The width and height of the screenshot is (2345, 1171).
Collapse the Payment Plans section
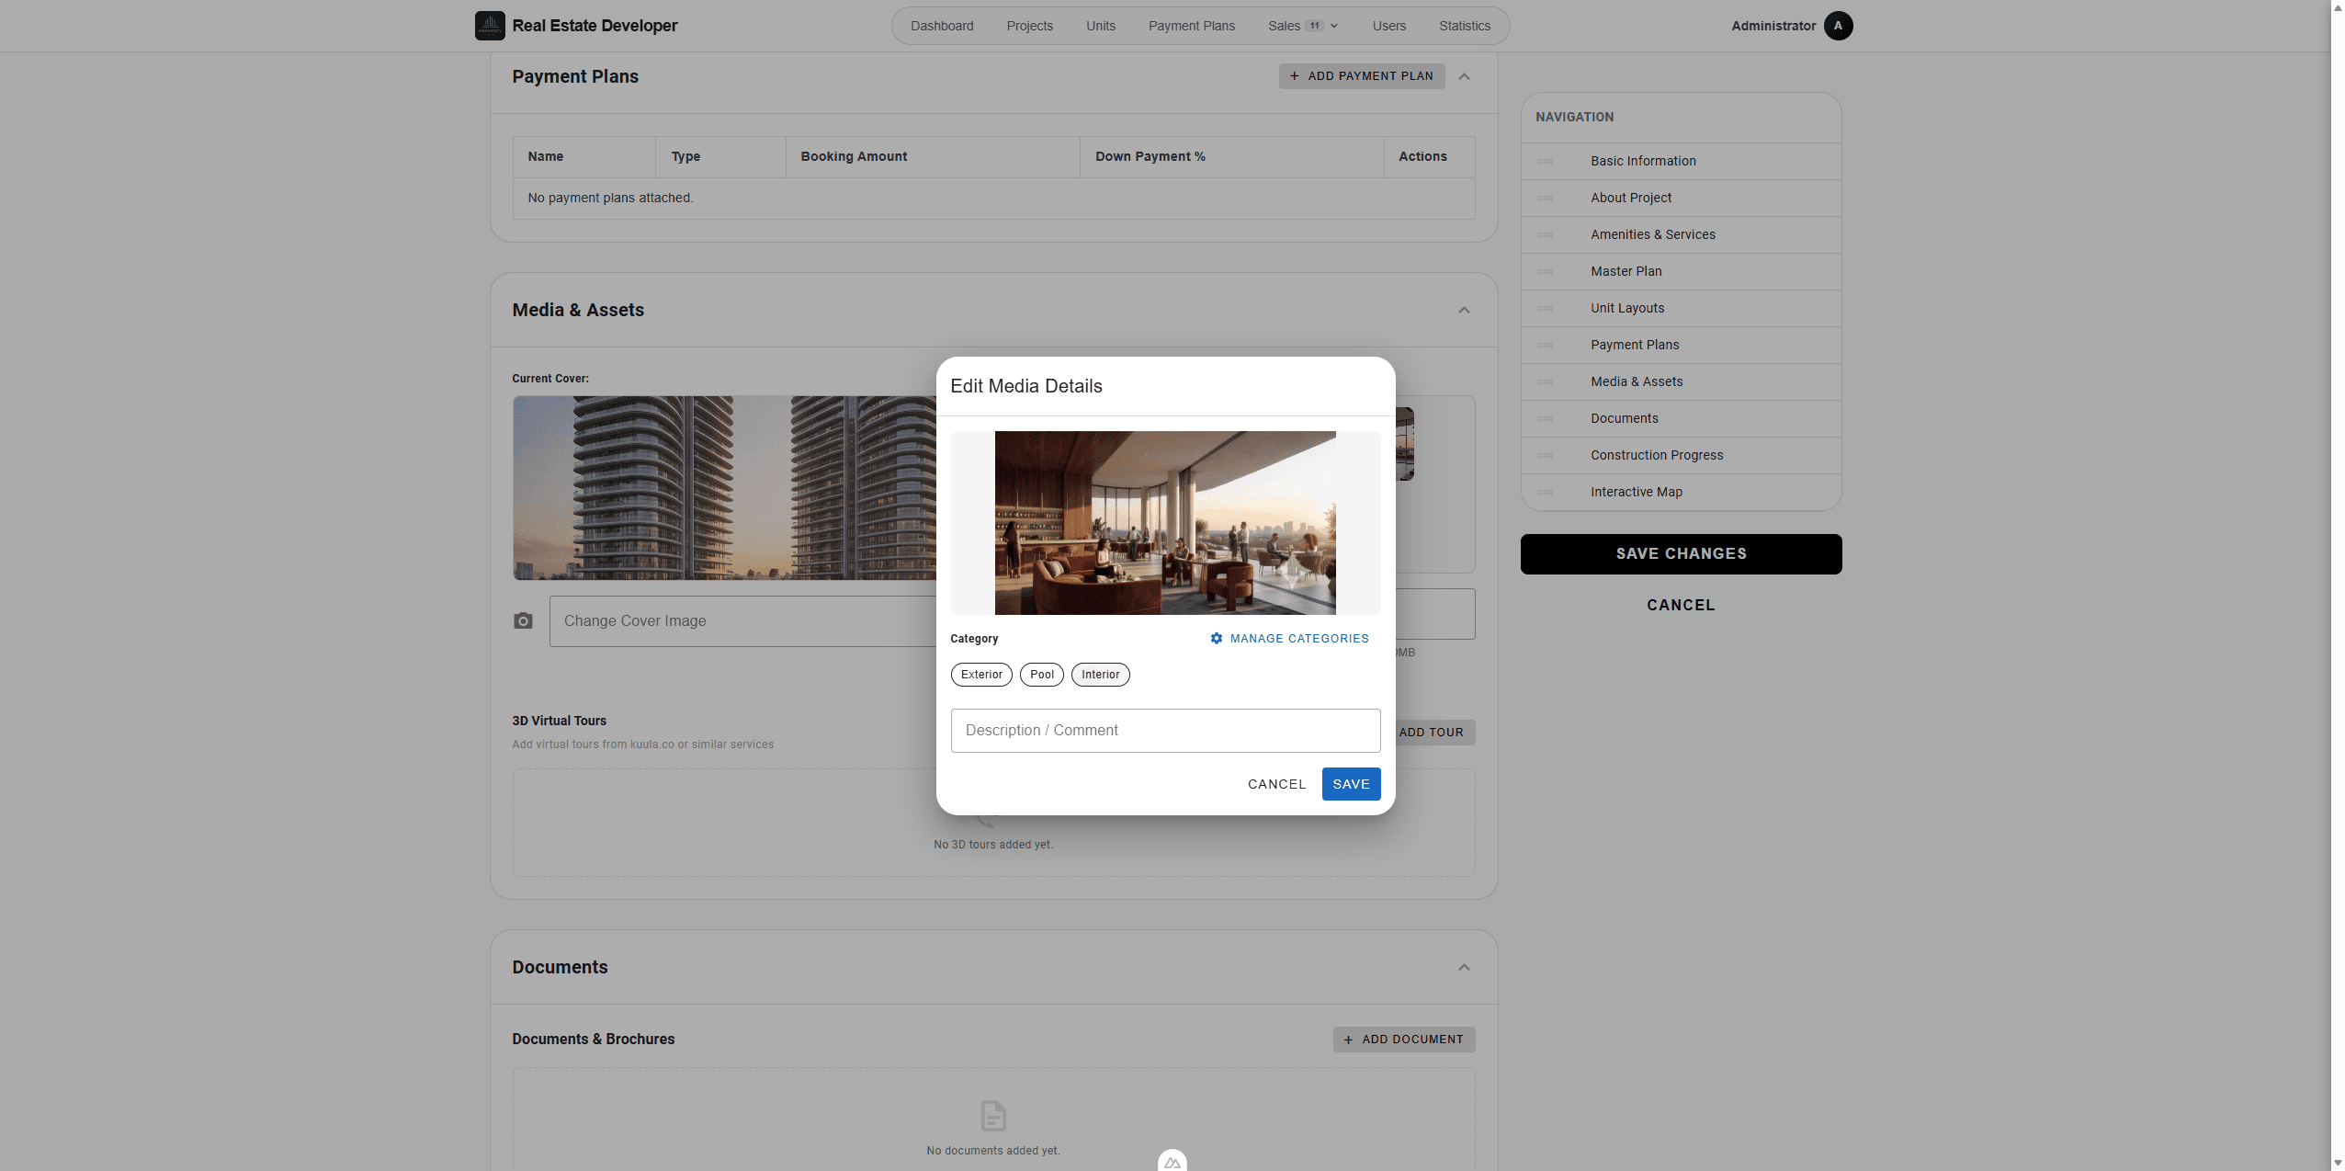coord(1465,76)
